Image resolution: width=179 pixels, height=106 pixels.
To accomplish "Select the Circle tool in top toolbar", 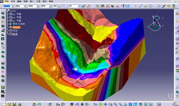I will click(151, 6).
